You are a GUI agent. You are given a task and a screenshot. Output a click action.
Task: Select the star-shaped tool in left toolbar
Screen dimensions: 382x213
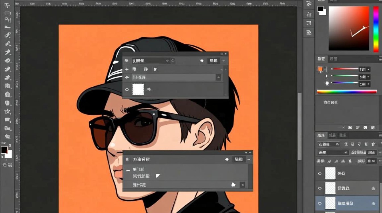[8, 111]
